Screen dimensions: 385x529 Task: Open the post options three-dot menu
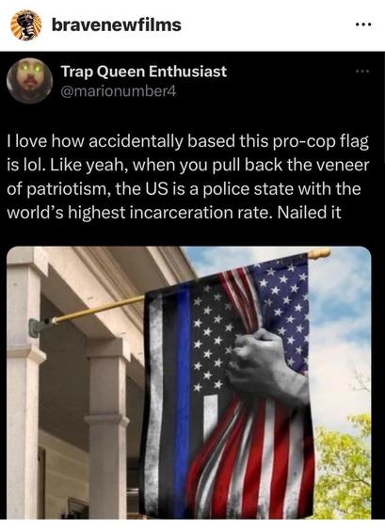coord(363,24)
